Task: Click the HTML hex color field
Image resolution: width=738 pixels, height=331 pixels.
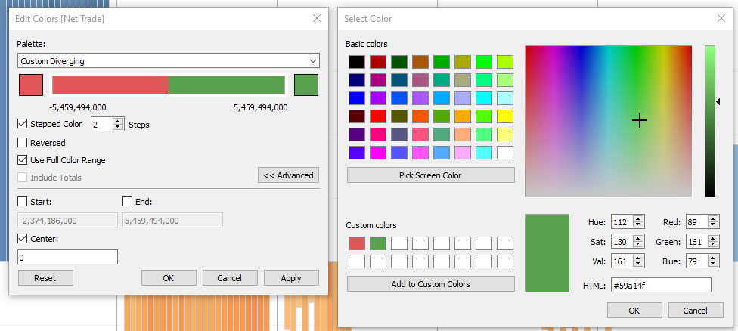Action: coord(660,285)
